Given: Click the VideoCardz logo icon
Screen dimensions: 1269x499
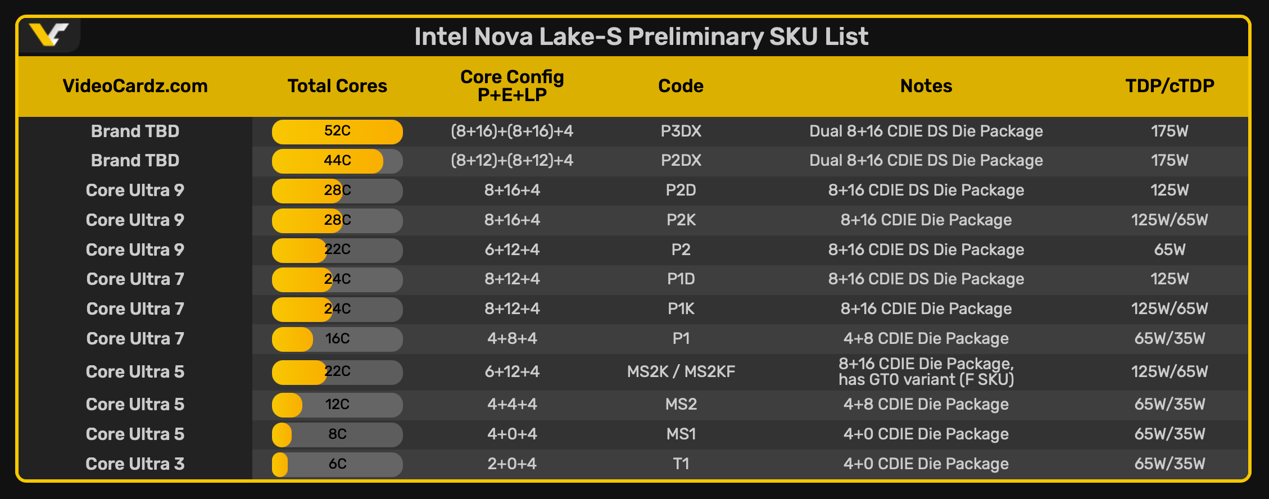Looking at the screenshot, I should tap(49, 35).
